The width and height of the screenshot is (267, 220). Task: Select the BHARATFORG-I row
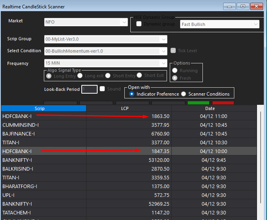pos(129,186)
